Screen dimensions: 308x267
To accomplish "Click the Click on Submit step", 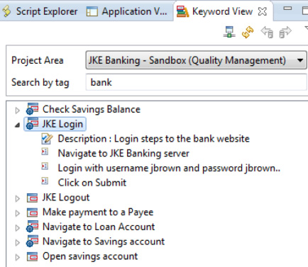I will click(92, 183).
